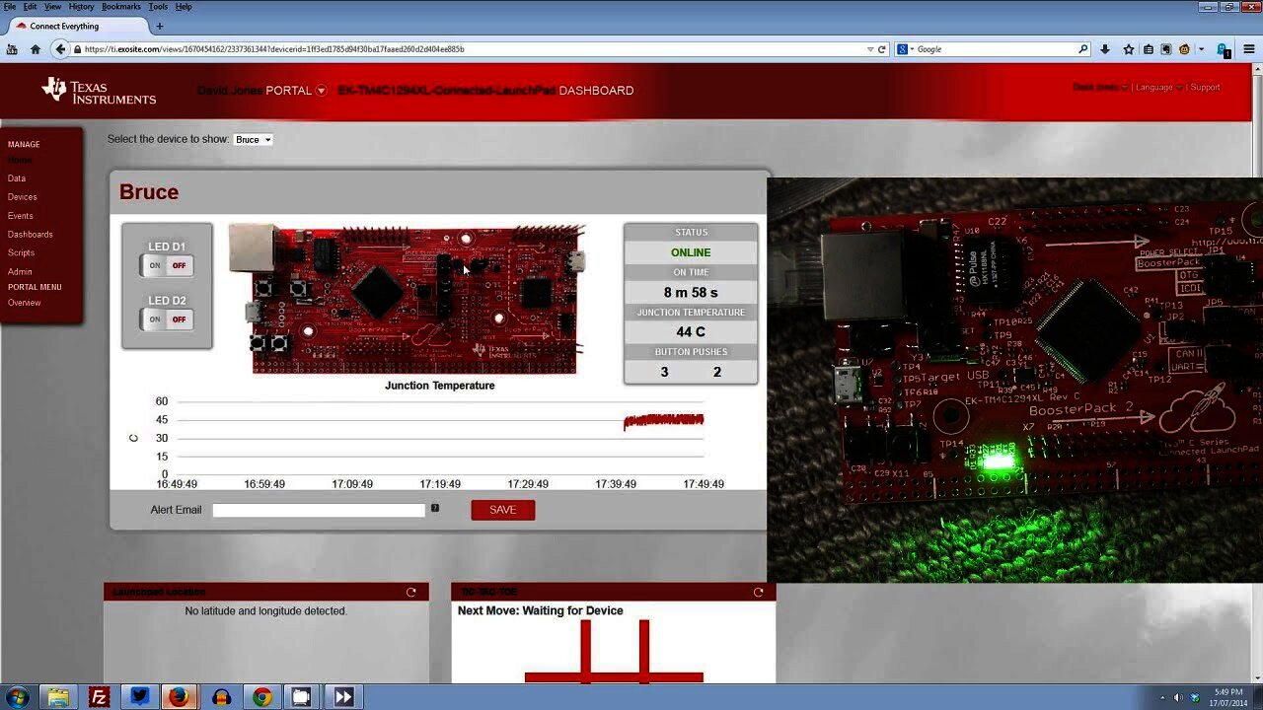Open Admin in Manage sidebar

[x=20, y=272]
